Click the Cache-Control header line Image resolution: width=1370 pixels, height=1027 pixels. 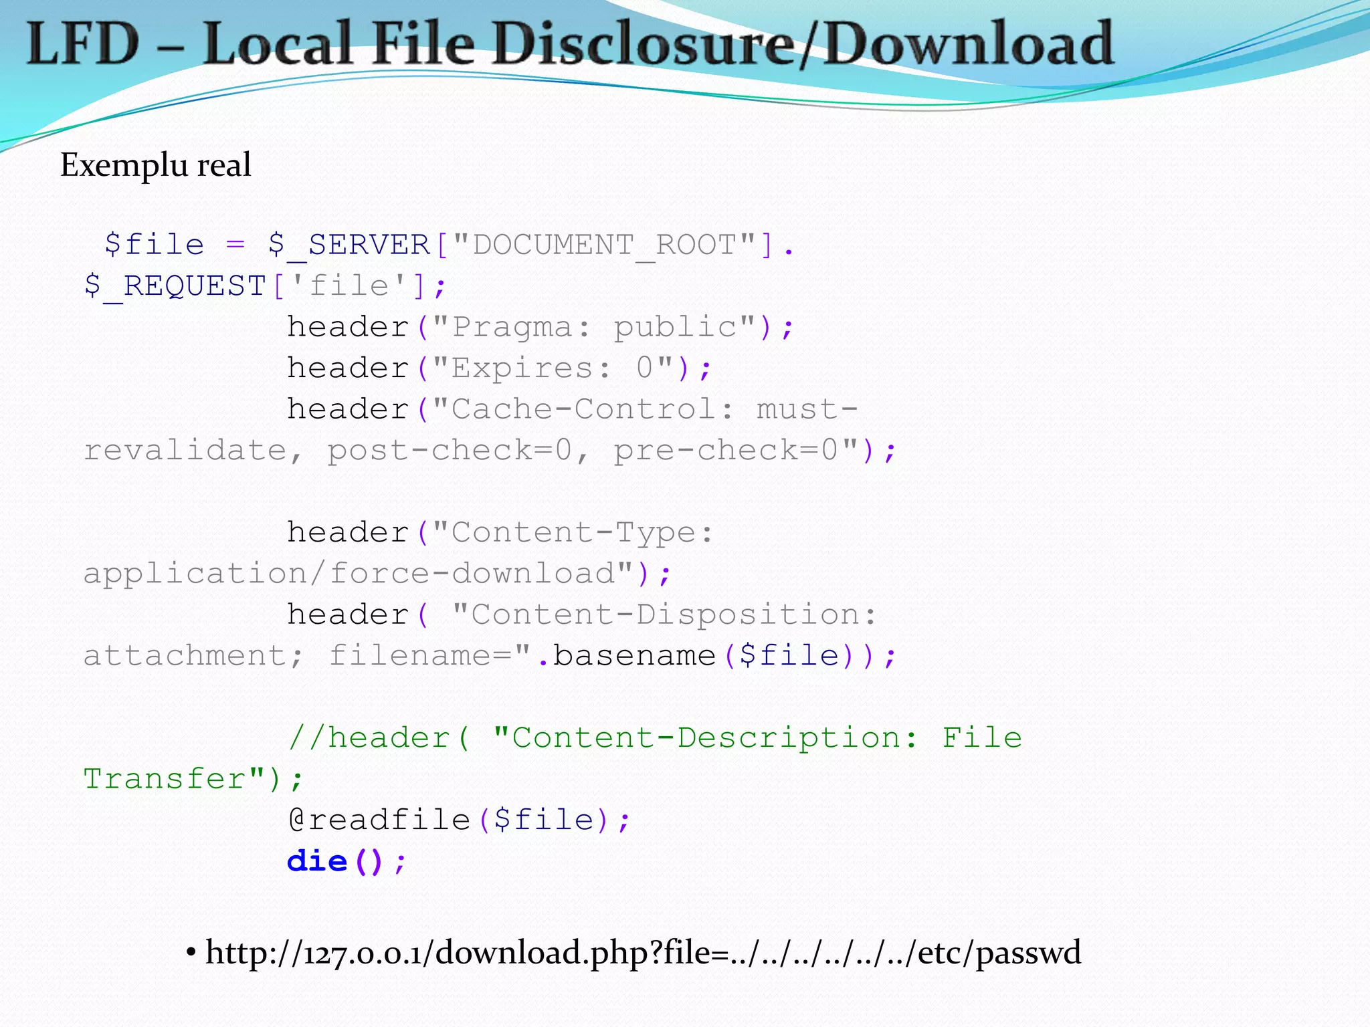(x=572, y=409)
